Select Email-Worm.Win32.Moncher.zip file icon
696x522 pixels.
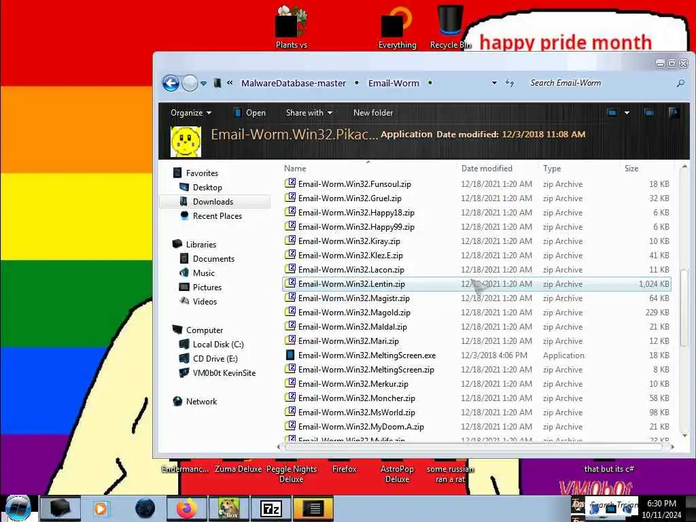[x=290, y=397]
